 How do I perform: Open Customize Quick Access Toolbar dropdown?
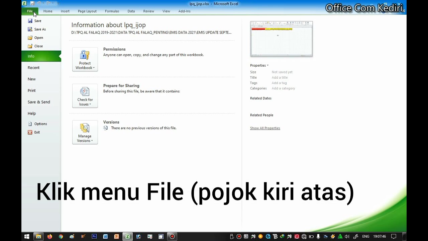pyautogui.click(x=58, y=3)
